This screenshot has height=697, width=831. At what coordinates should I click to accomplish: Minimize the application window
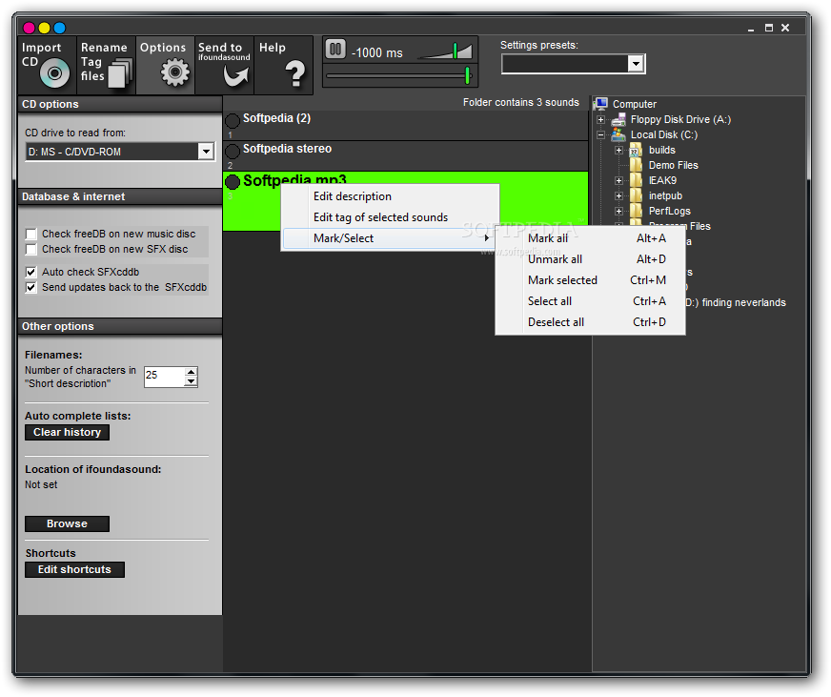click(751, 28)
